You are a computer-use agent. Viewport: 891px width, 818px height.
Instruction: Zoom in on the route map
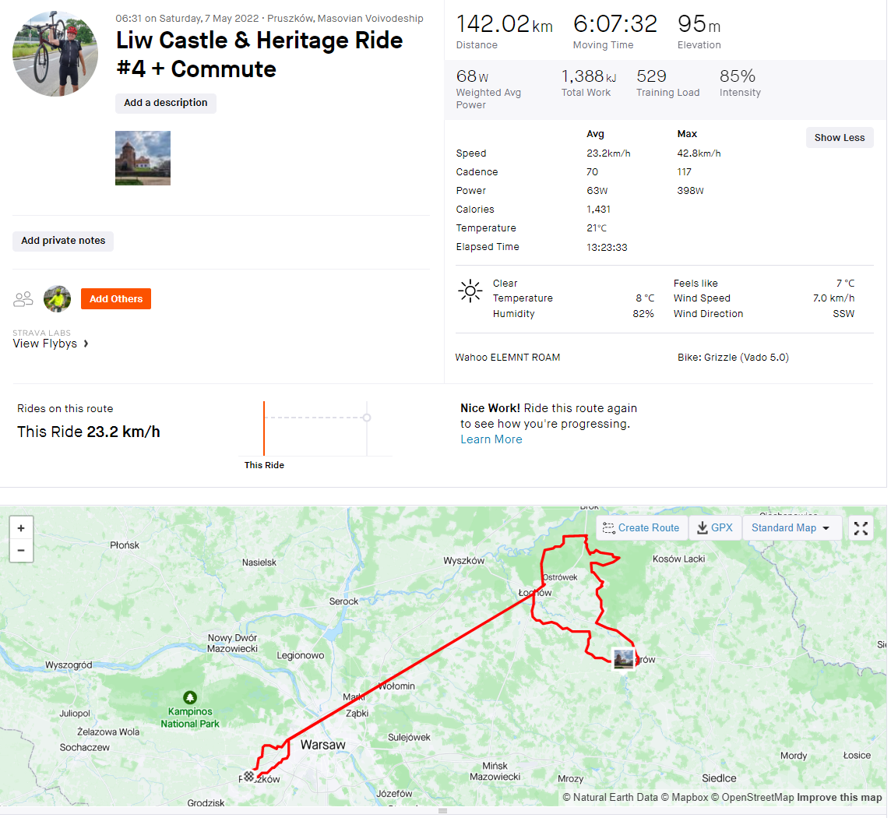(21, 527)
